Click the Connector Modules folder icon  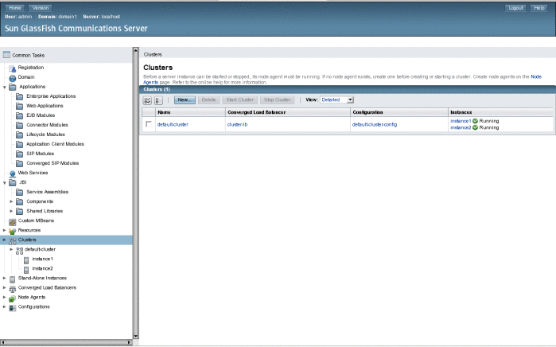click(20, 125)
